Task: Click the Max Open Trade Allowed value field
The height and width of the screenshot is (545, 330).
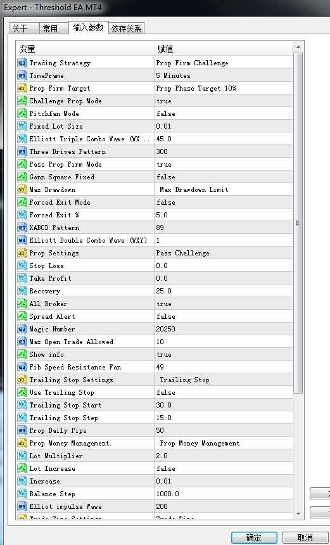Action: point(224,342)
